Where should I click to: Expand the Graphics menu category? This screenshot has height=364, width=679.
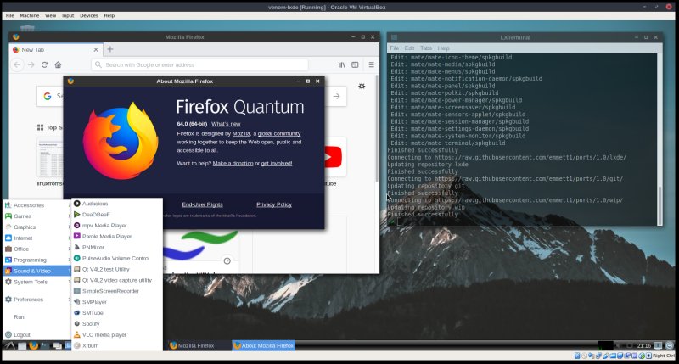tap(37, 227)
